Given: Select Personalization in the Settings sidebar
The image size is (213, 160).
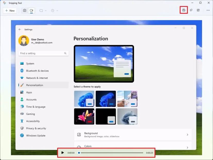Looking at the screenshot, I should tap(35, 85).
